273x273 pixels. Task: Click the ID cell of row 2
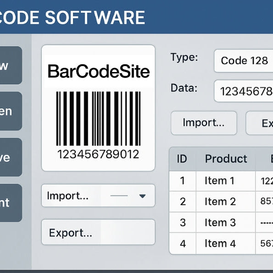183,201
